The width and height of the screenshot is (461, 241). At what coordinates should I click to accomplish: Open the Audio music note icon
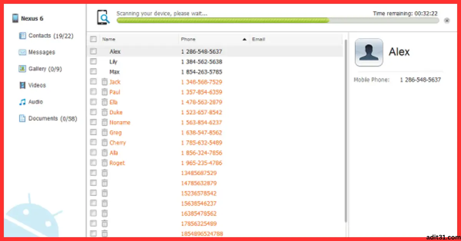coord(22,102)
